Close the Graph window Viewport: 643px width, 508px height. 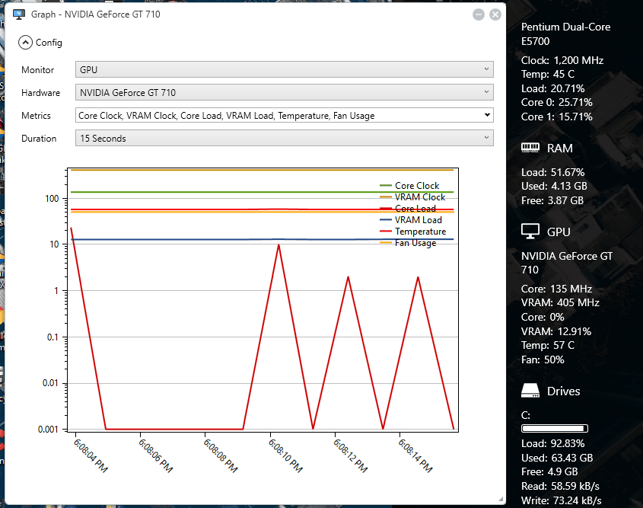[495, 14]
